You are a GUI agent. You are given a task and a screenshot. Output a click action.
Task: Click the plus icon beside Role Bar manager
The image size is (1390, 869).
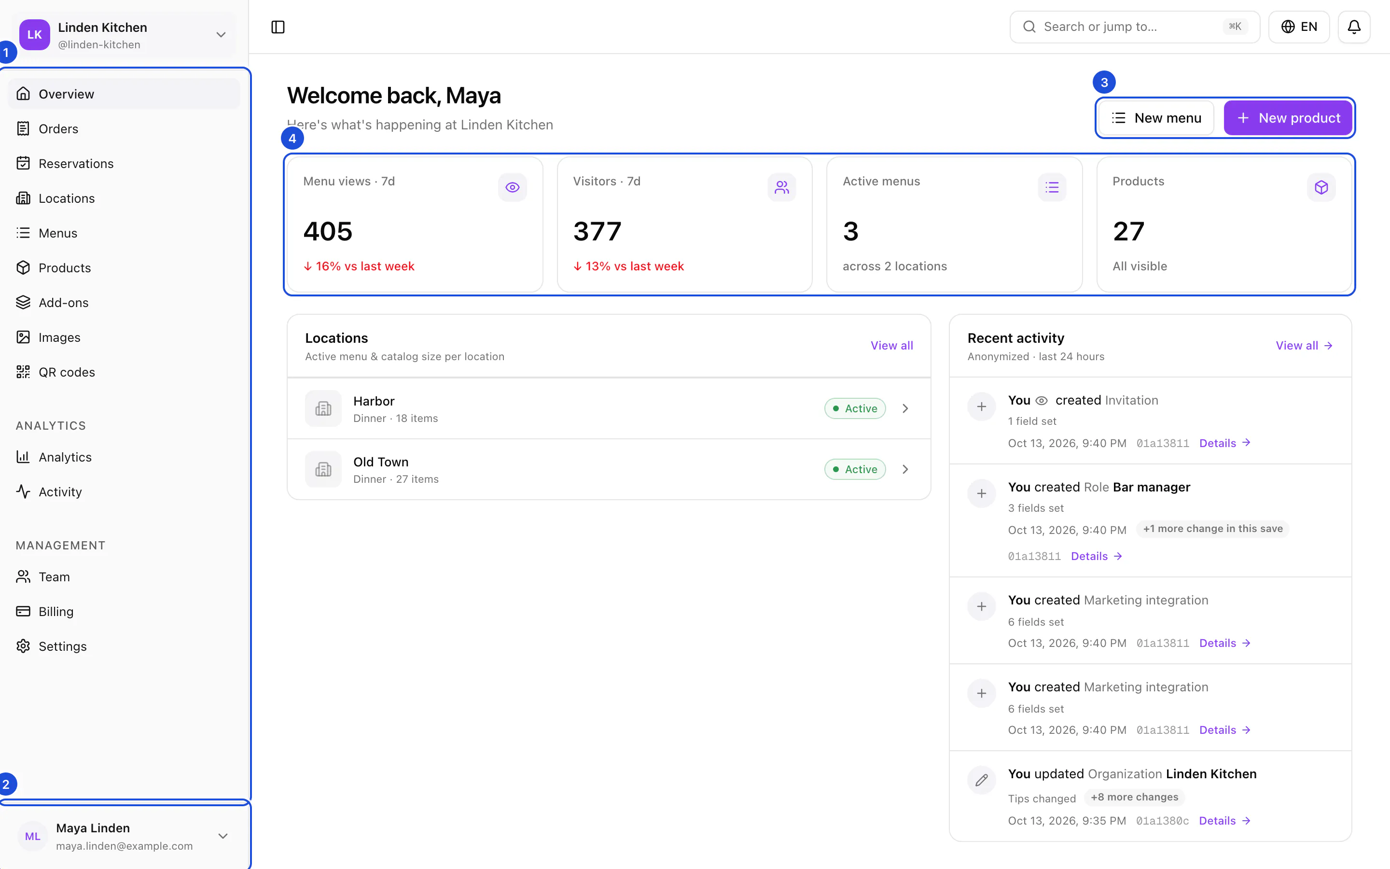[x=982, y=494]
